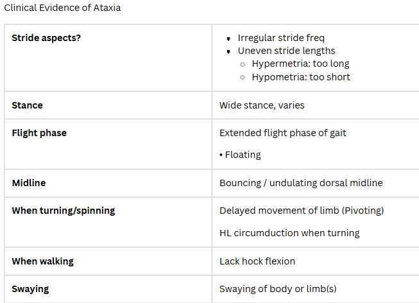Click the "Swaying" row label cell
Viewport: 419px width, 303px height.
pyautogui.click(x=30, y=289)
